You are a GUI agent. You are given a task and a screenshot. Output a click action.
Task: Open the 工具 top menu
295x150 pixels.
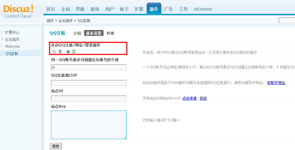pos(183,9)
